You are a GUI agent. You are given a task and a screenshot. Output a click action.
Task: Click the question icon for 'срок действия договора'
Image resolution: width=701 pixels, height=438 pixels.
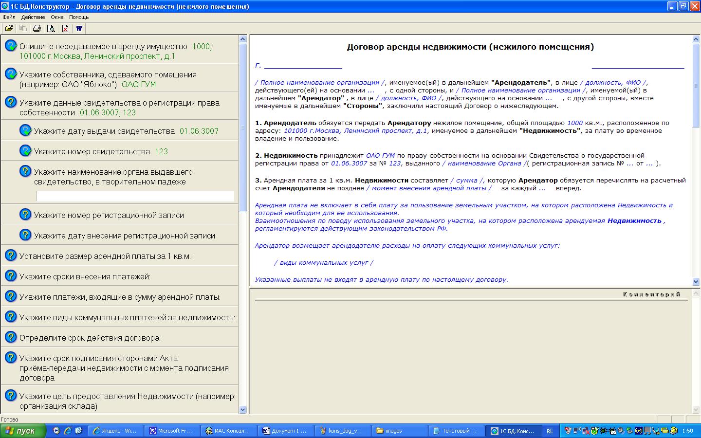11,337
